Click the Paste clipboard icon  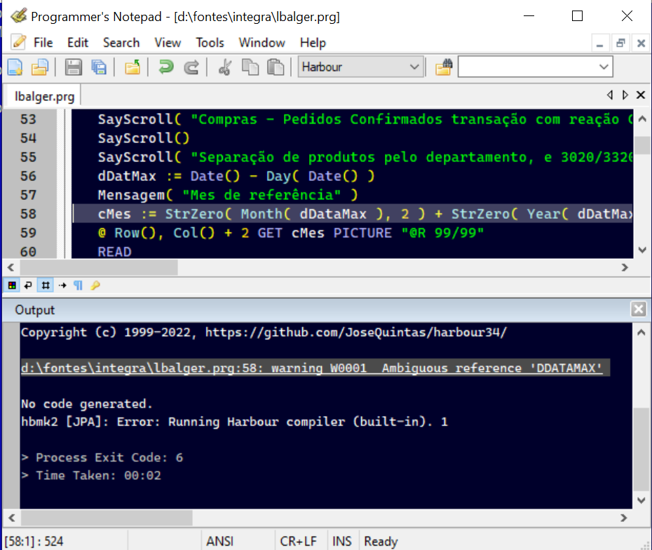pyautogui.click(x=276, y=67)
